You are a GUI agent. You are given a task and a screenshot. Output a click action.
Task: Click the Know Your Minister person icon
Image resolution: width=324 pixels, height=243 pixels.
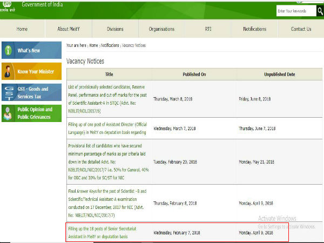[8, 71]
